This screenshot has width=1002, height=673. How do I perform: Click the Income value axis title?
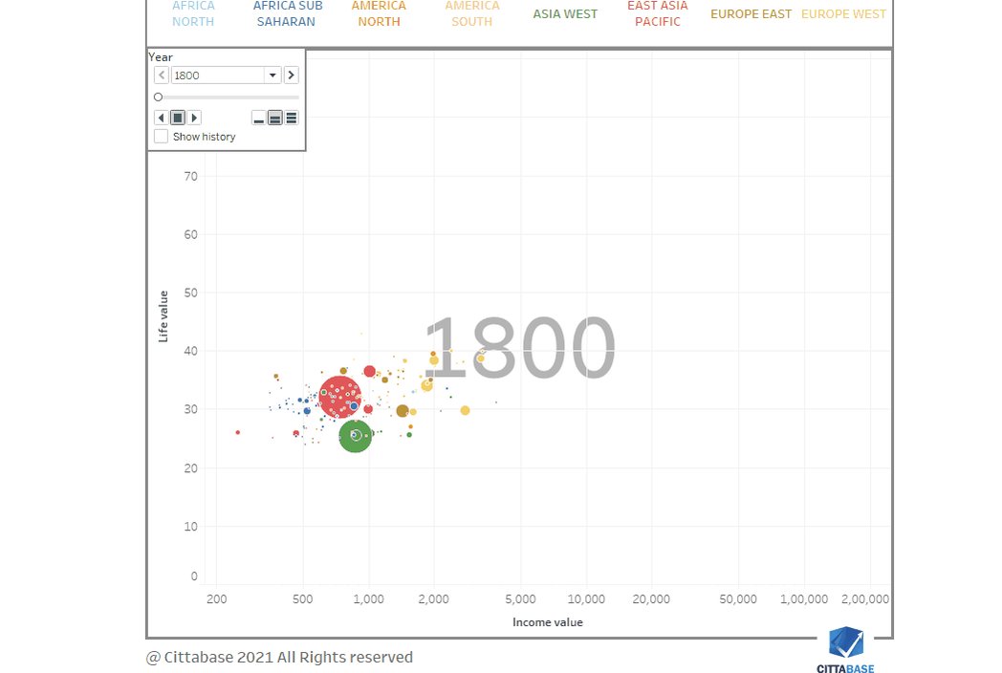(x=548, y=622)
